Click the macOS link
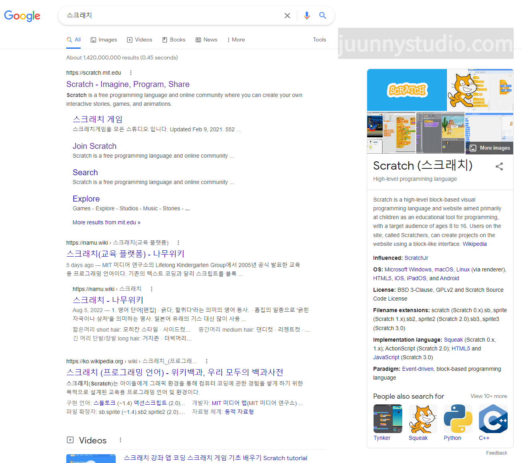Viewport: 522px width, 463px height. pos(444,270)
